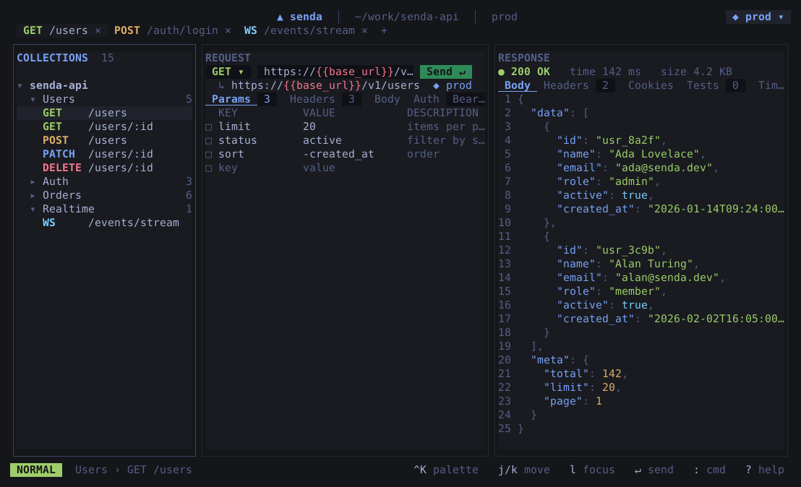The image size is (801, 487).
Task: Click the COLLECTIONS header
Action: click(52, 58)
